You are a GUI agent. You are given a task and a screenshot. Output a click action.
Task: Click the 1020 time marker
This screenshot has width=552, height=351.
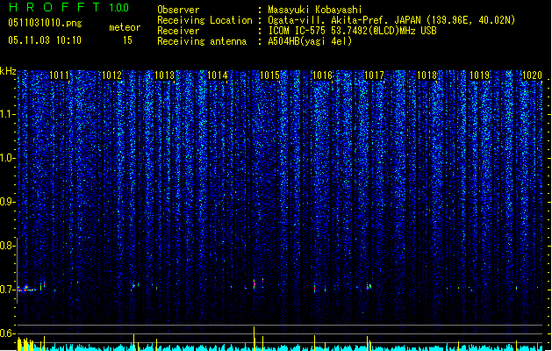pyautogui.click(x=533, y=75)
